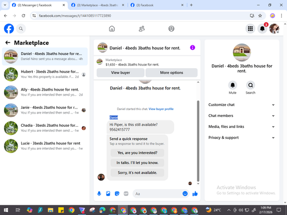Expand Customize chat section
287x215 pixels.
[x=242, y=105]
